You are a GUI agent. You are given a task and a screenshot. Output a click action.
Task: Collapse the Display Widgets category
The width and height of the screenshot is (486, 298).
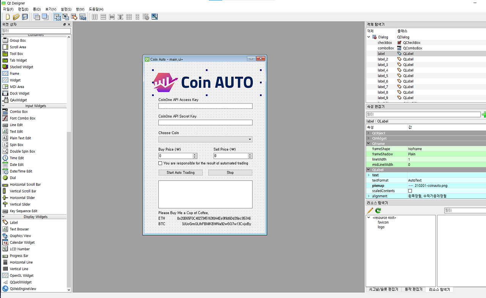[3, 217]
